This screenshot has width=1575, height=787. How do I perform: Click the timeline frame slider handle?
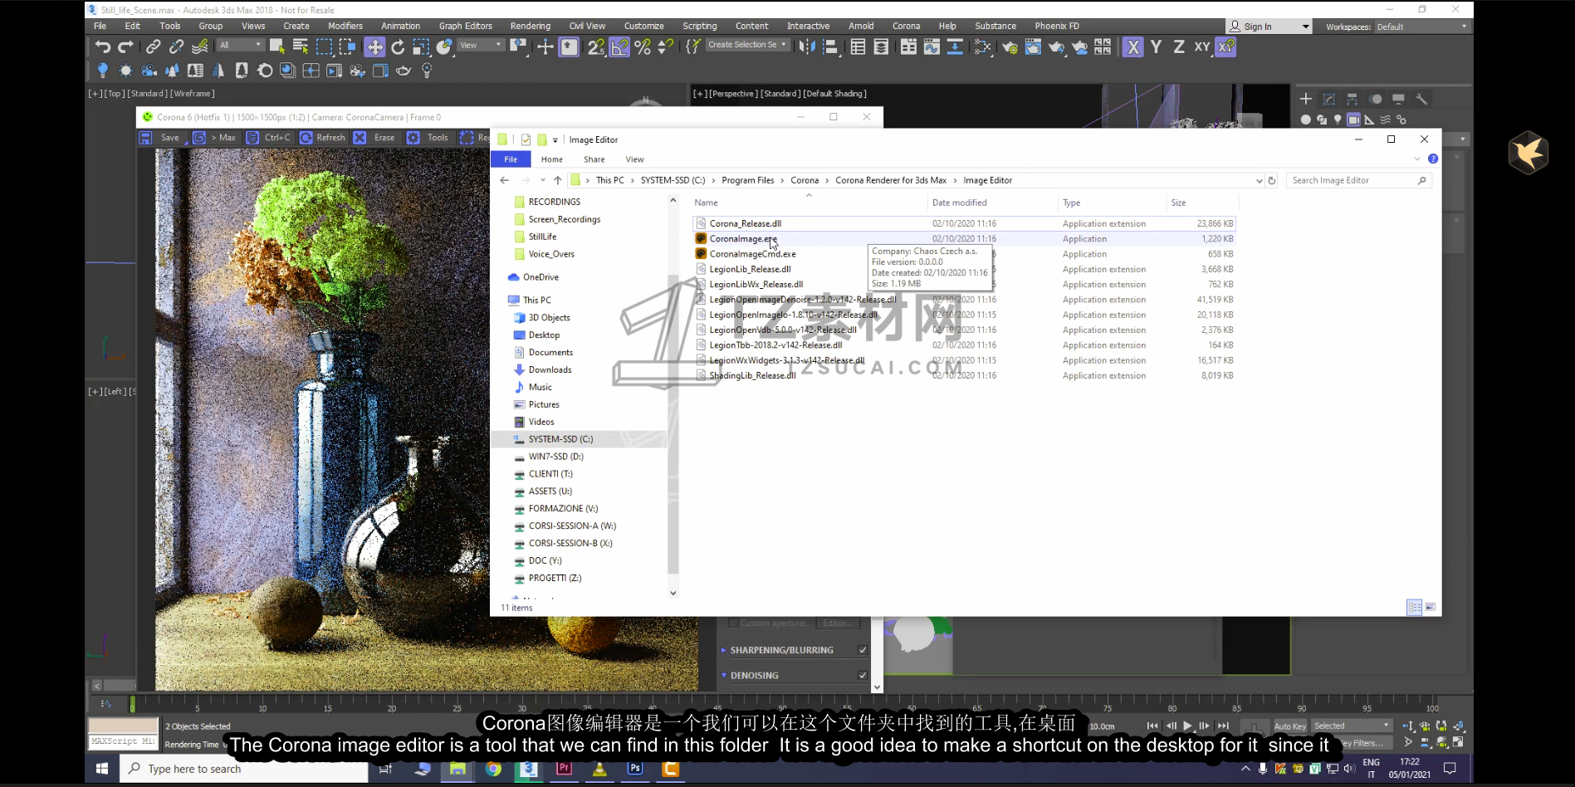point(132,705)
